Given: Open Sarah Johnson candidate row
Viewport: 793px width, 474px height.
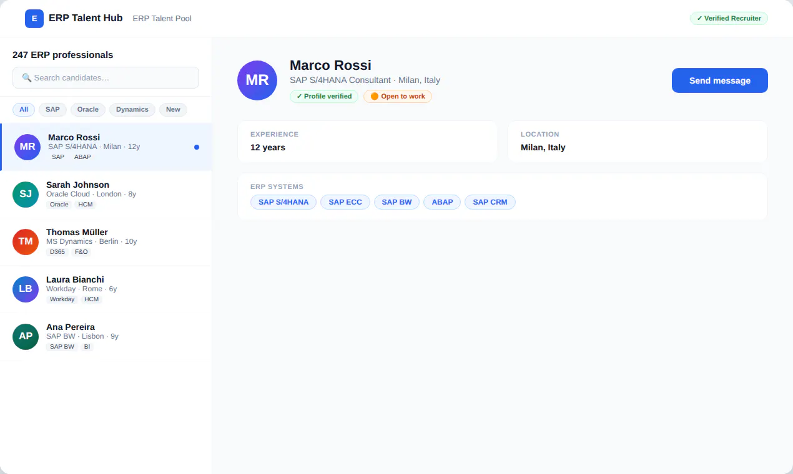Looking at the screenshot, I should click(106, 195).
